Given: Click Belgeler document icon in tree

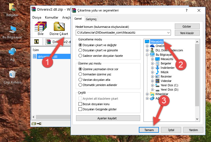Looking at the screenshot, I should click(157, 63).
